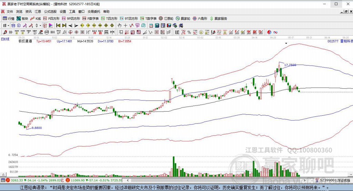
Task: Switch to the K线 candlestick chart
Action: click(36, 19)
